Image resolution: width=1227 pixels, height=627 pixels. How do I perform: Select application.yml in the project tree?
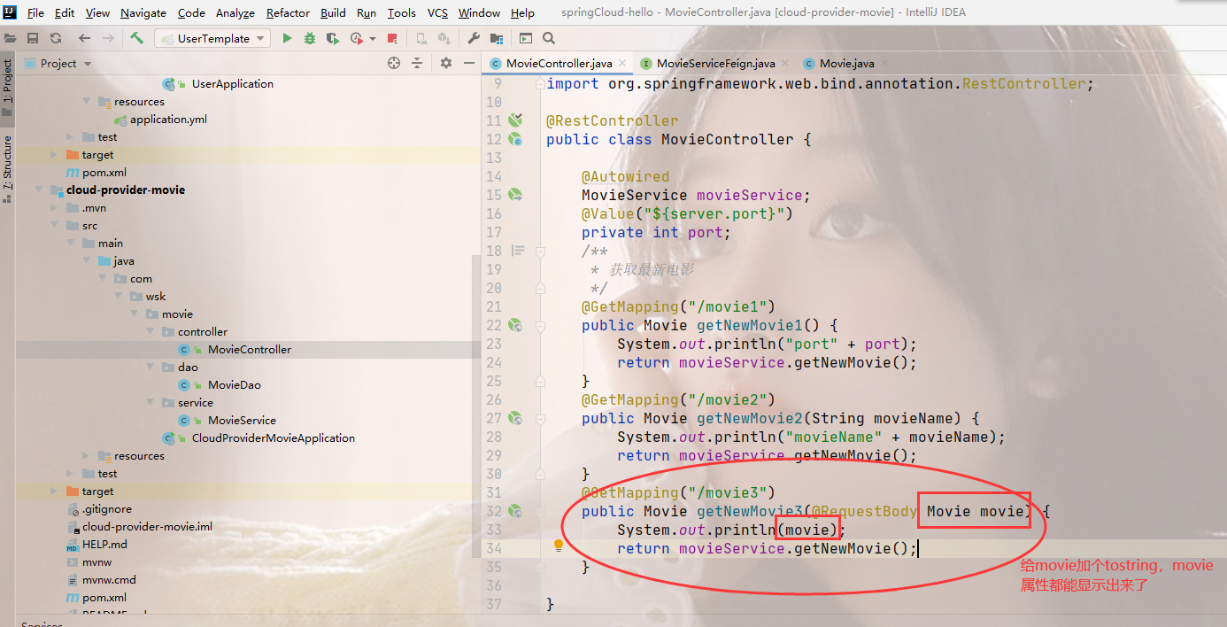tap(168, 119)
